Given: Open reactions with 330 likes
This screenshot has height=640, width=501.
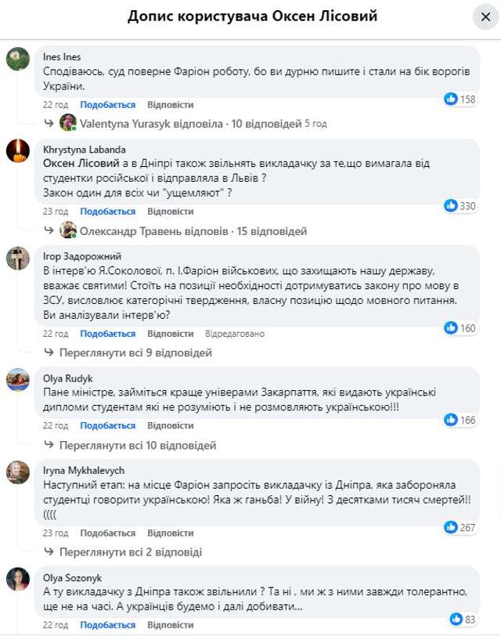Looking at the screenshot, I should tap(451, 205).
